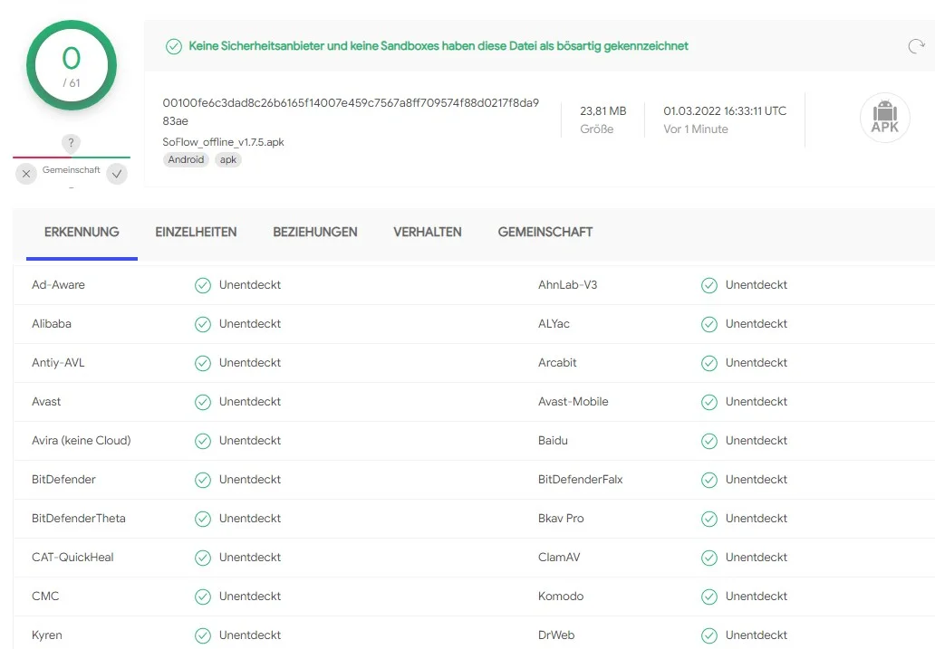Image resolution: width=935 pixels, height=649 pixels.
Task: Click the check icon in AhnLab-V3 row
Action: pyautogui.click(x=709, y=285)
